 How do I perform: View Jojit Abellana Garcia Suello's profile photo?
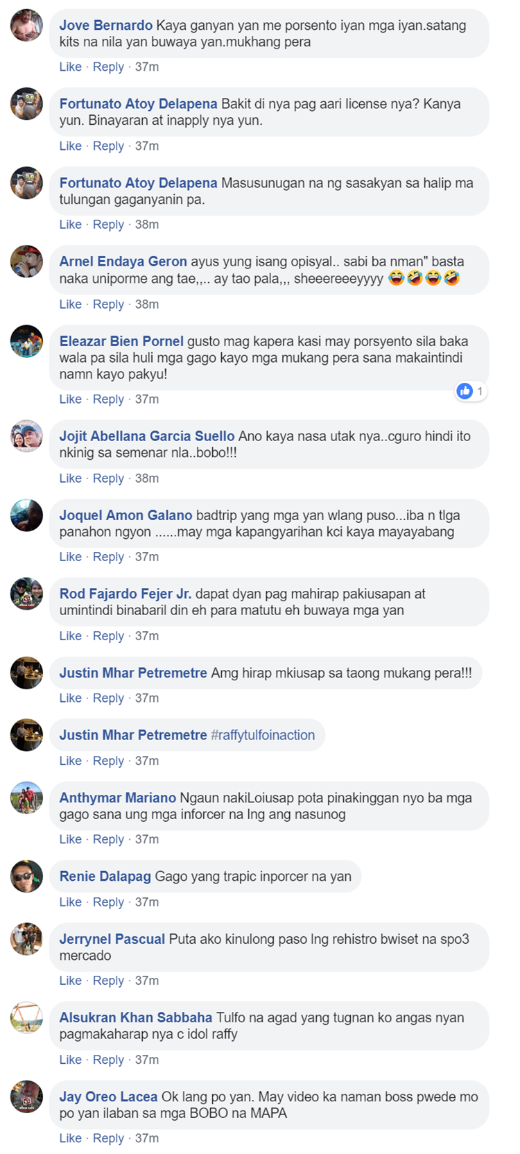[x=26, y=436]
